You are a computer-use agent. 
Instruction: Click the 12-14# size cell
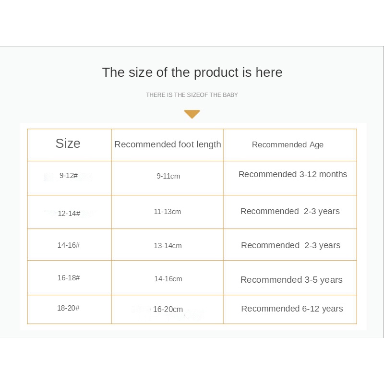coord(69,214)
